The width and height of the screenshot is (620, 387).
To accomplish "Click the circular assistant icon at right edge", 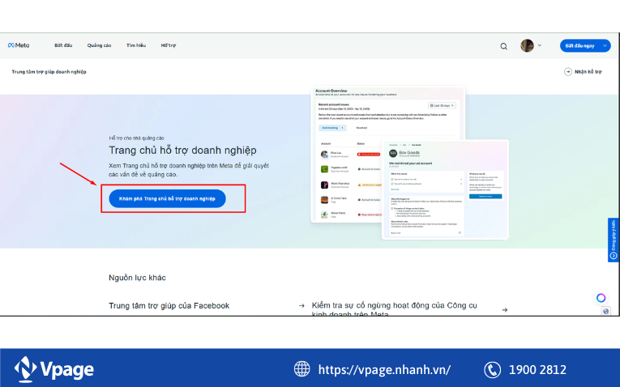I will point(601,298).
